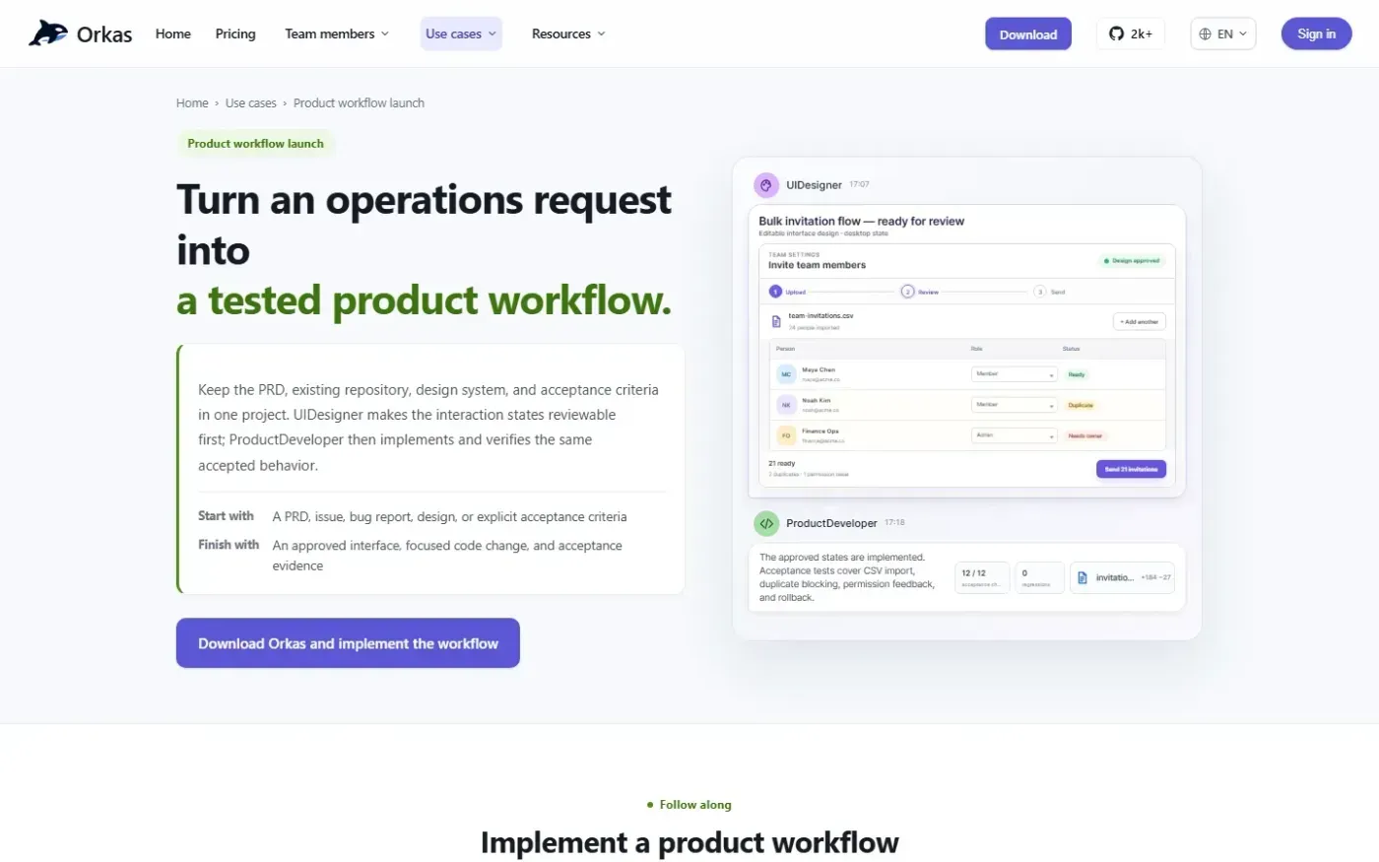Click the Design approved status badge

(x=1132, y=261)
